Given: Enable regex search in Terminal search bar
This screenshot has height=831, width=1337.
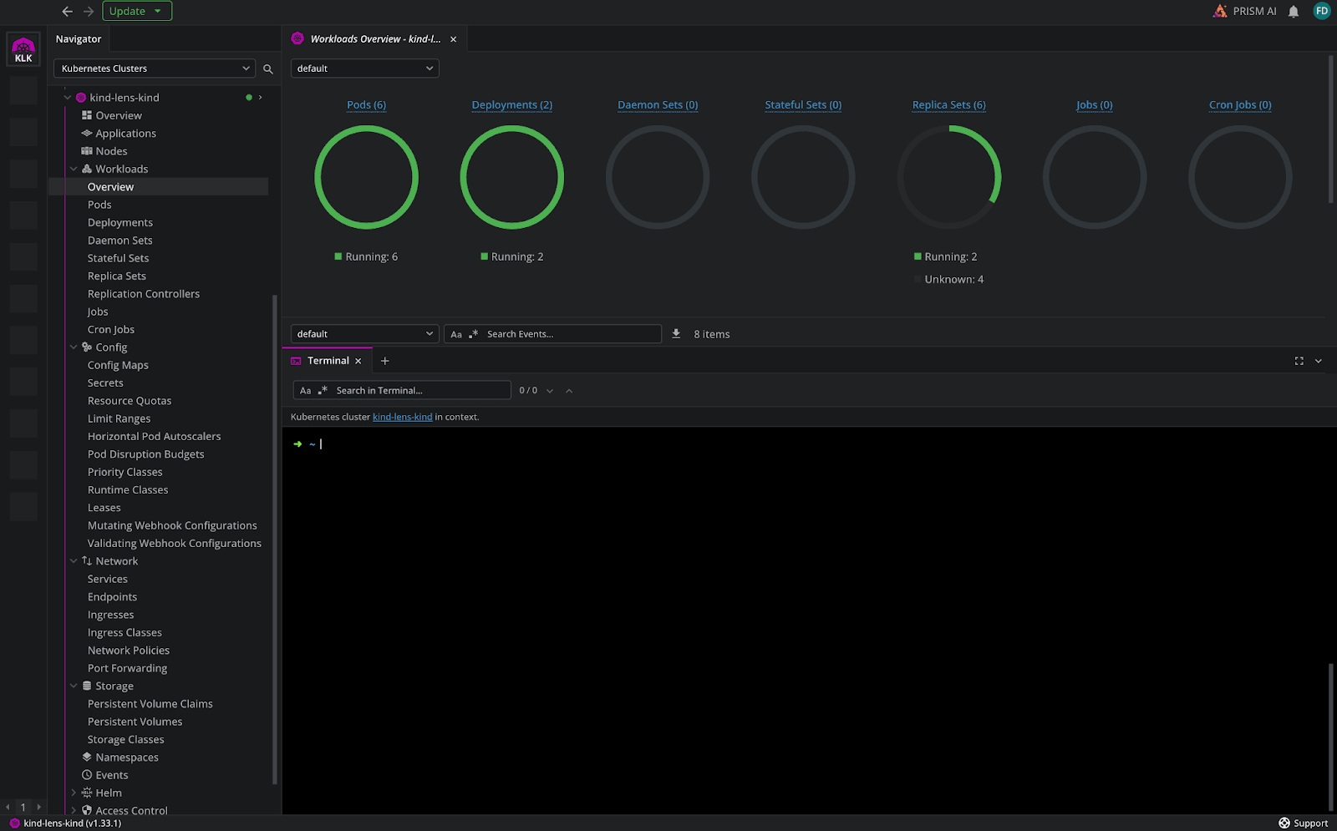Looking at the screenshot, I should pyautogui.click(x=321, y=390).
